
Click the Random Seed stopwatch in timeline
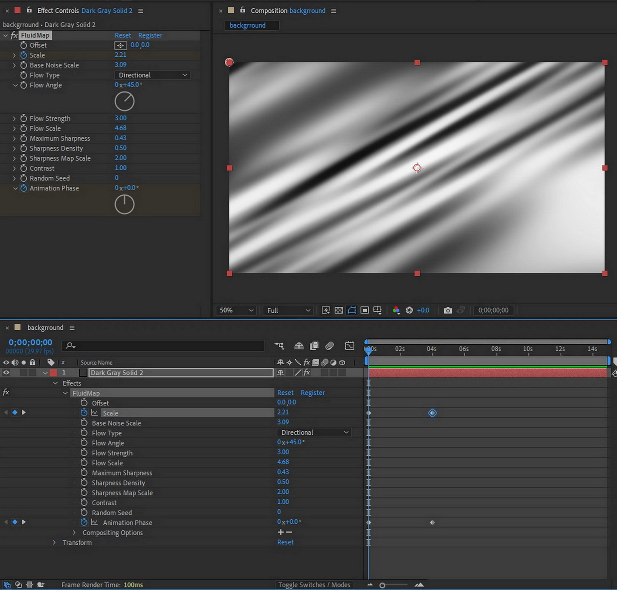click(84, 512)
